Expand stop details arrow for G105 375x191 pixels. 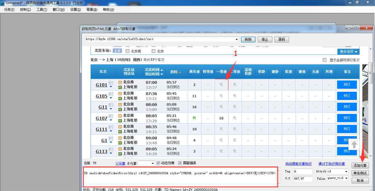click(x=111, y=98)
